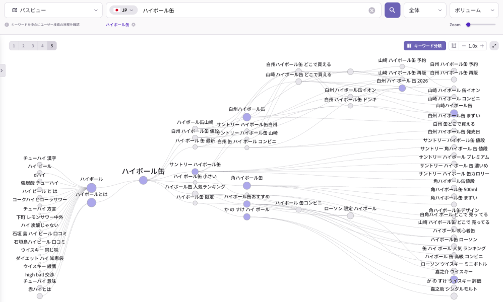
Task: Open the JP country selector
Action: click(123, 10)
